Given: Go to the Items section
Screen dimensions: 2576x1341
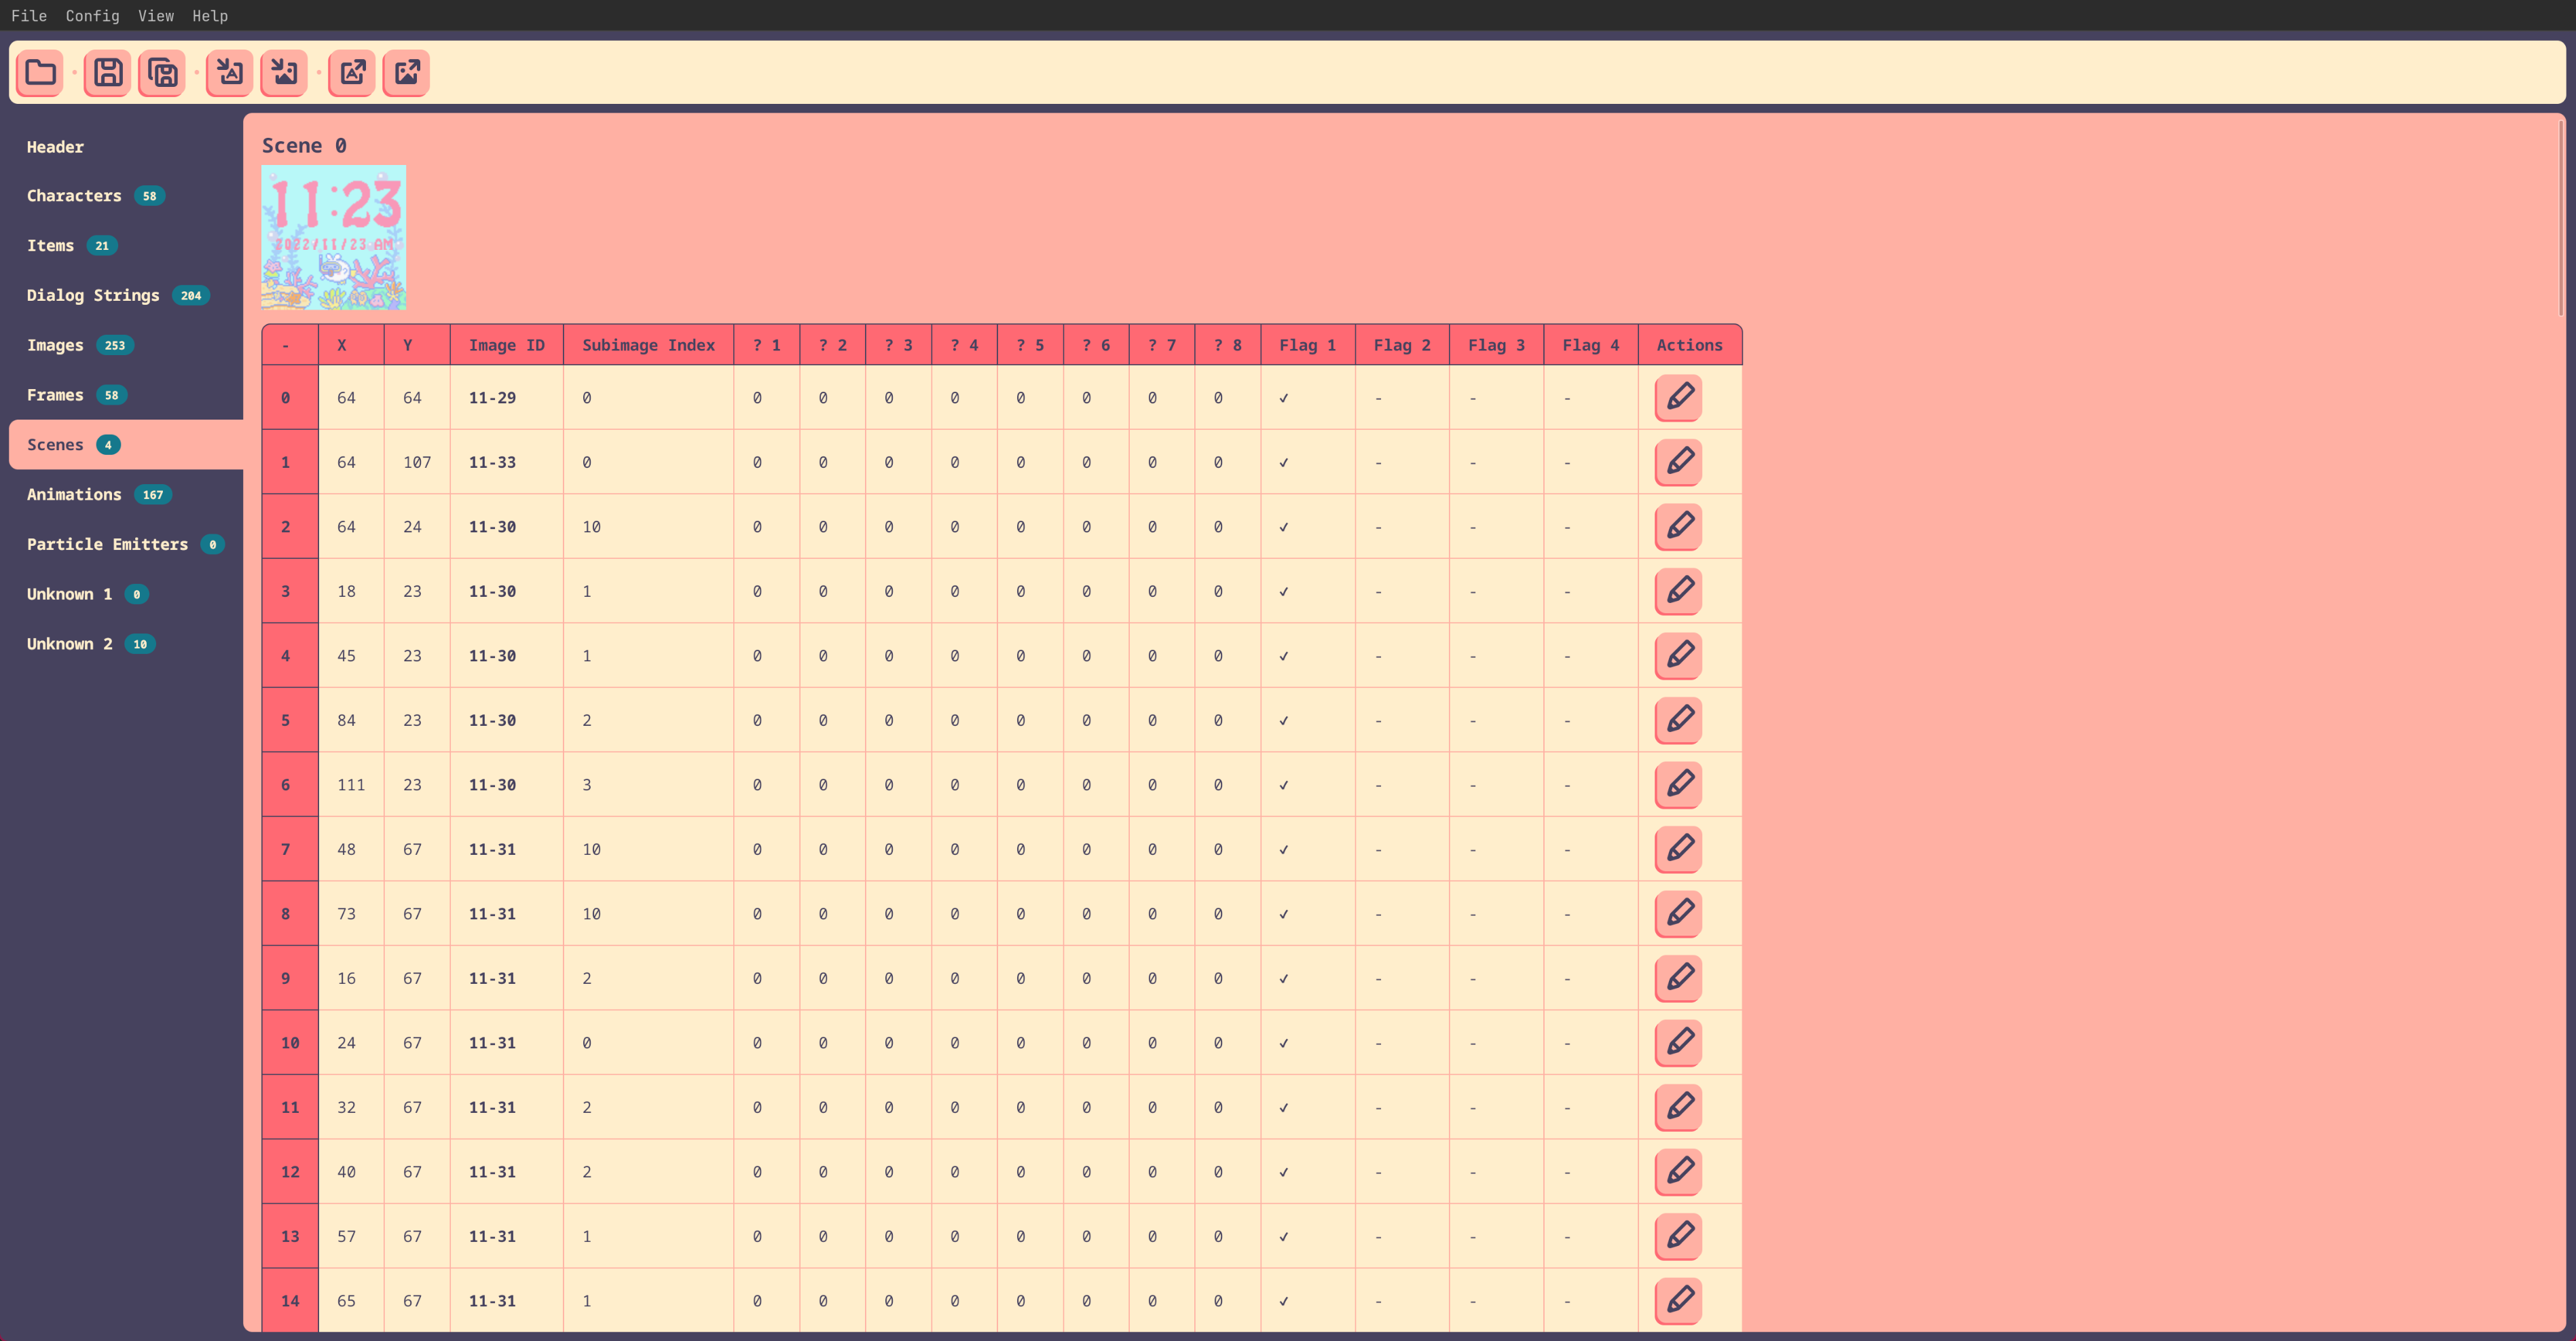Looking at the screenshot, I should coord(126,245).
